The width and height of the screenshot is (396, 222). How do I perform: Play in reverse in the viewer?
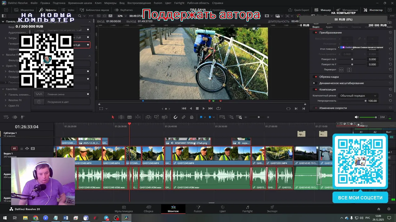pos(191,109)
